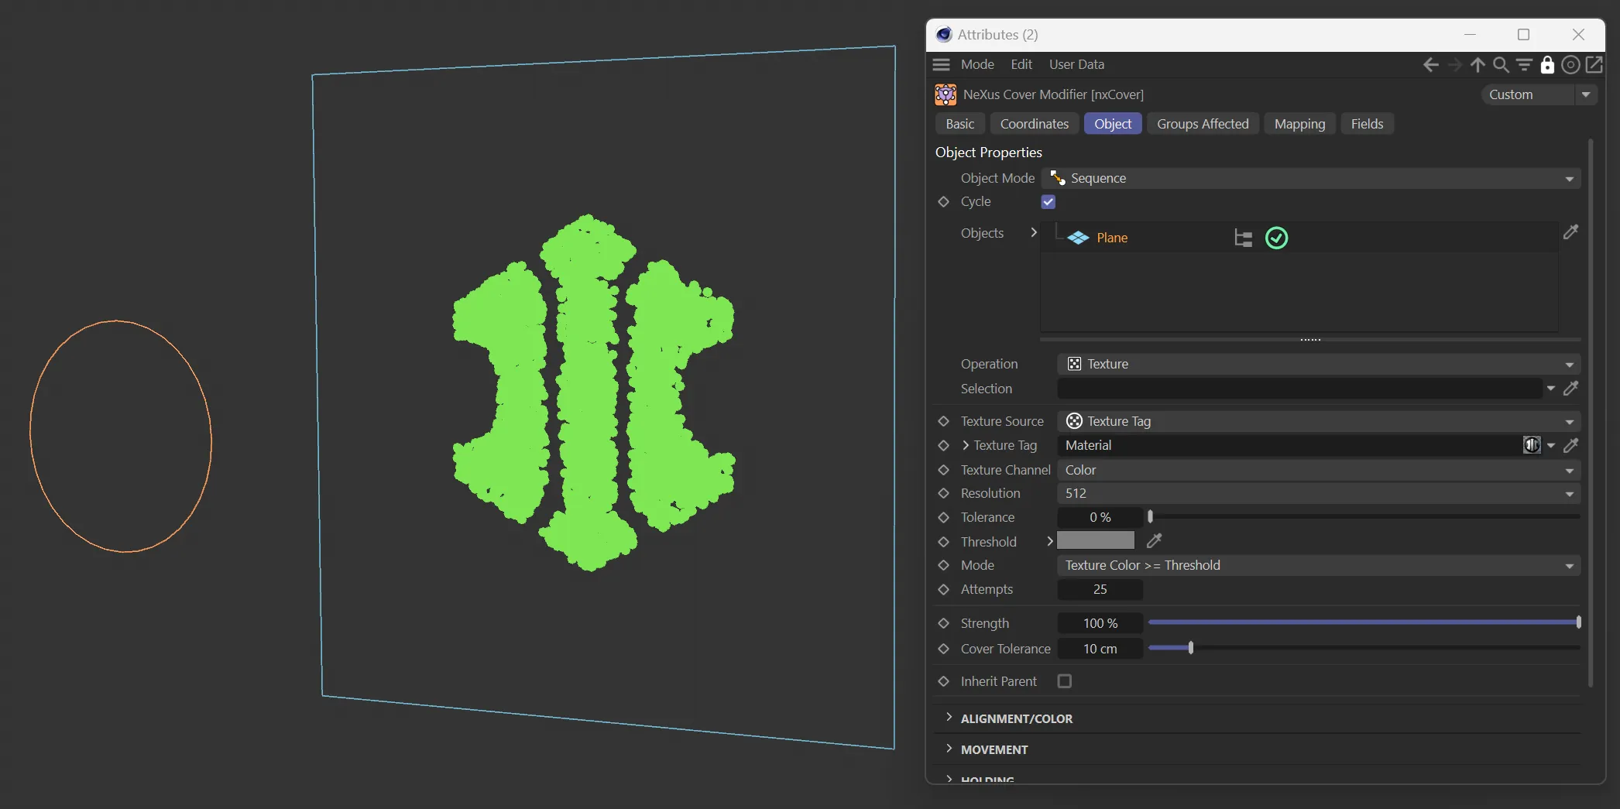
Task: Enable the Inherit Parent checkbox
Action: click(1065, 681)
